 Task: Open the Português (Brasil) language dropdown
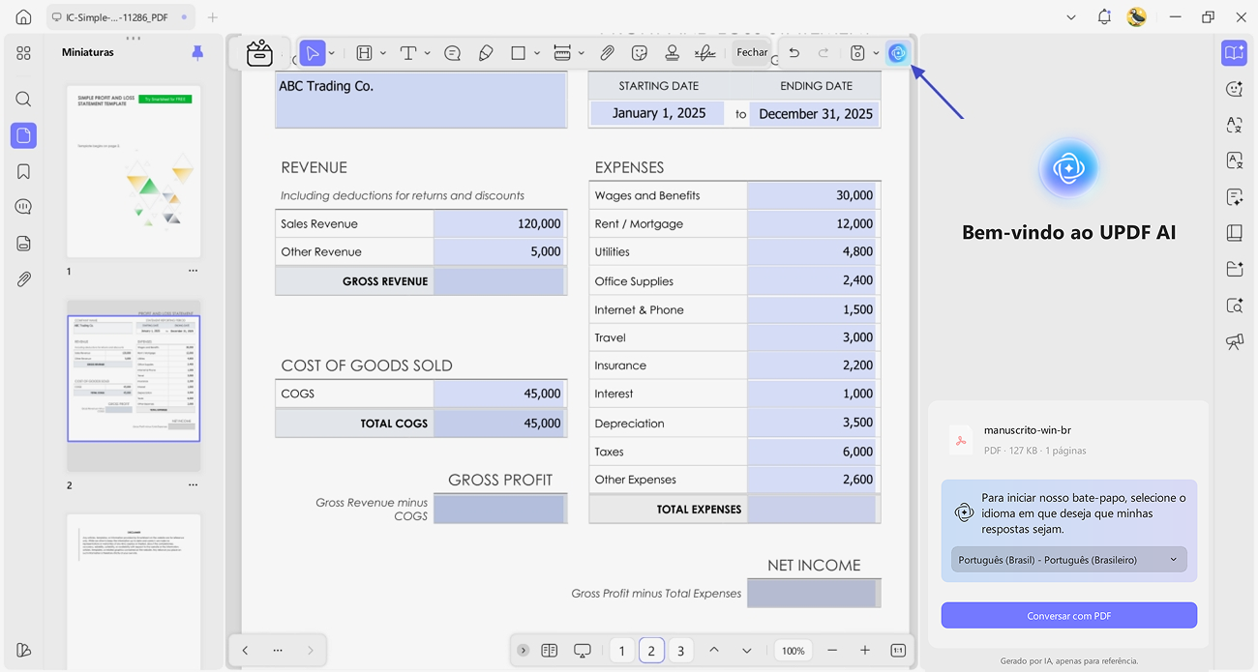(x=1068, y=560)
